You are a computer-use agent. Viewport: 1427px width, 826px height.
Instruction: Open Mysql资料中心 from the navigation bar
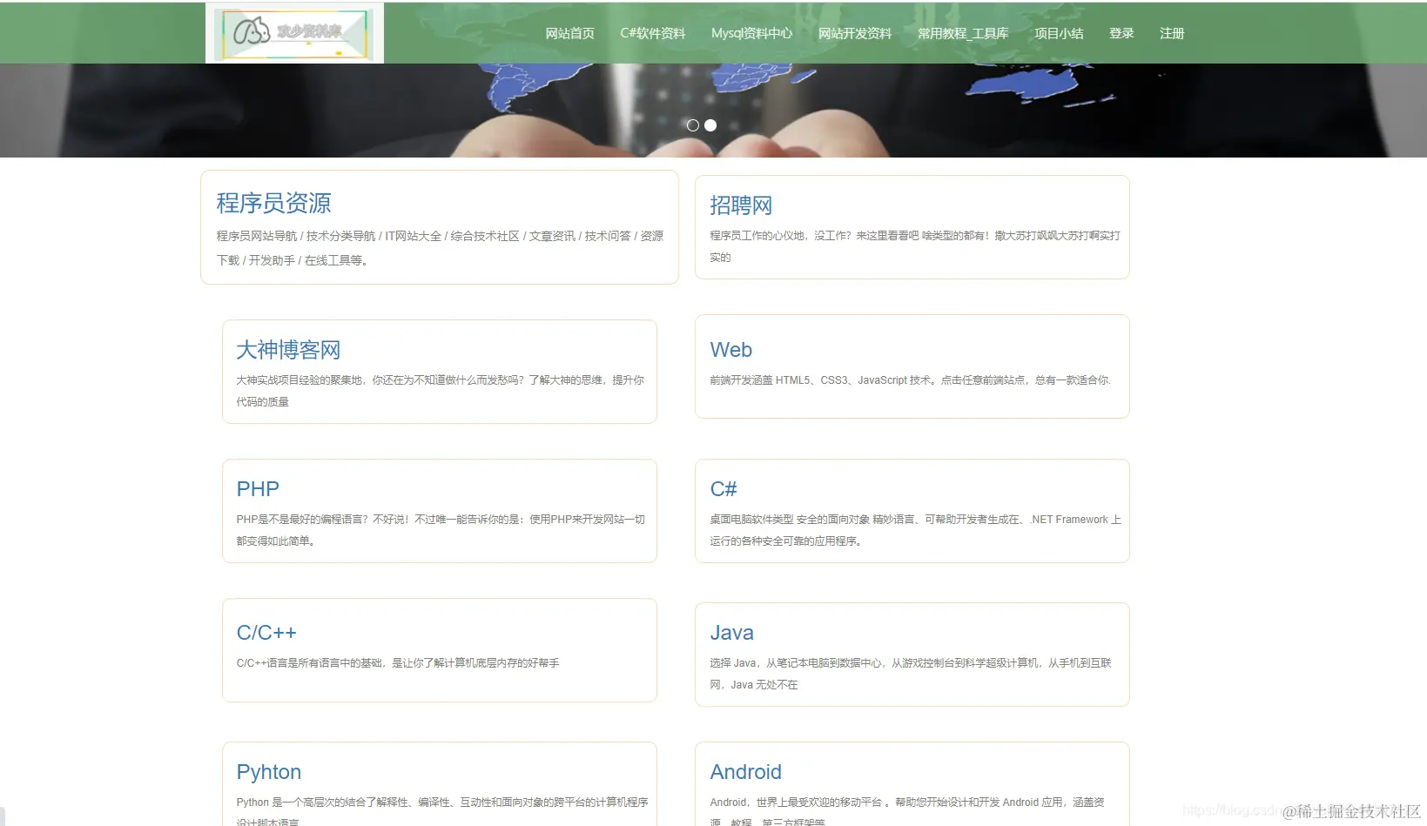pos(751,33)
